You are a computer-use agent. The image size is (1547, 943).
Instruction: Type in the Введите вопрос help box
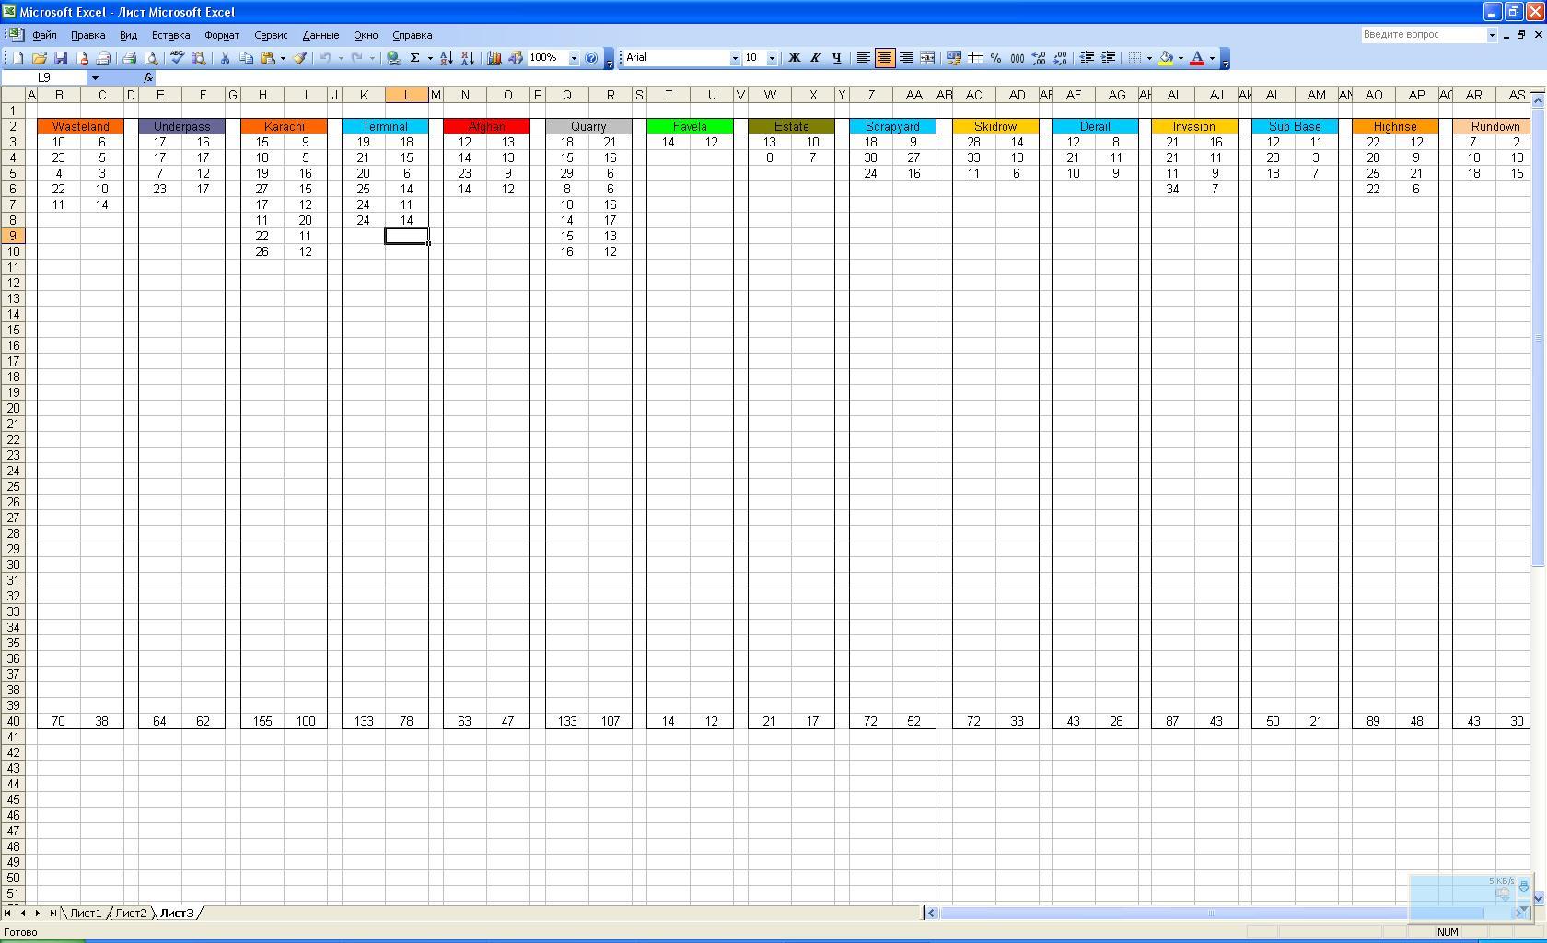click(x=1423, y=35)
